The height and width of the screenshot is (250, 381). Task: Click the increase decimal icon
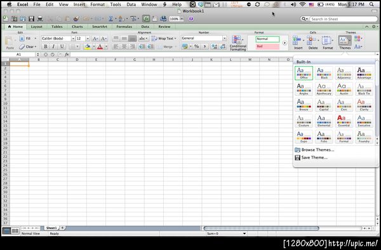[215, 46]
